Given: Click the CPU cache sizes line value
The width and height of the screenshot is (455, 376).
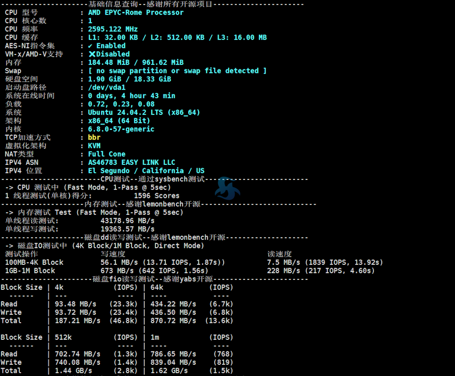Looking at the screenshot, I should (x=177, y=38).
